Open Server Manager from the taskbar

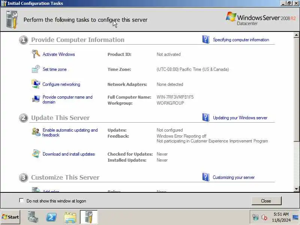tap(33, 217)
